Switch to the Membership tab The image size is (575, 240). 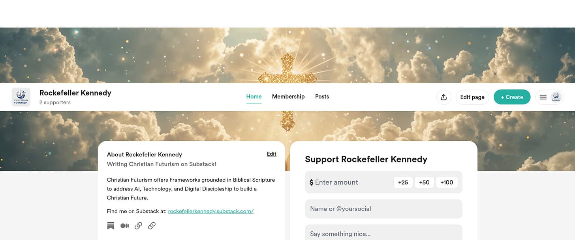pyautogui.click(x=288, y=97)
